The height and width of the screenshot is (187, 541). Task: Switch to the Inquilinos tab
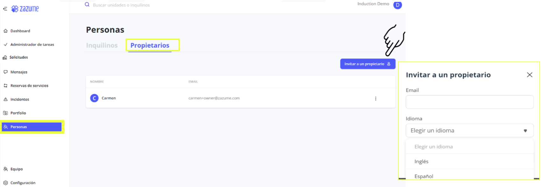102,45
